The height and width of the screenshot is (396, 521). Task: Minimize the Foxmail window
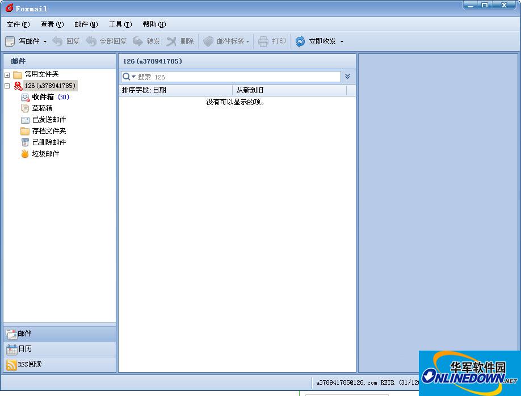(x=470, y=5)
